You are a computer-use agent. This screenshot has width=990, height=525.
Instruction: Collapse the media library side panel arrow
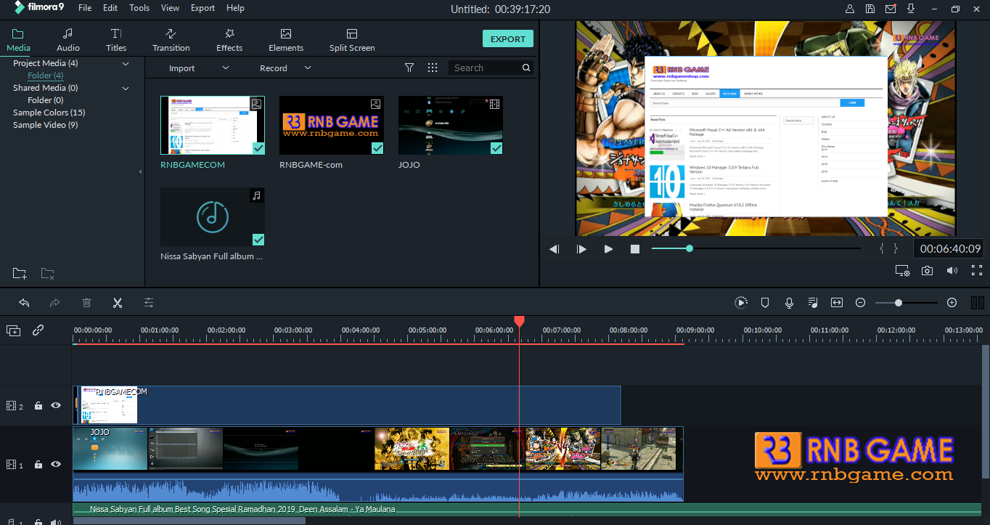140,172
